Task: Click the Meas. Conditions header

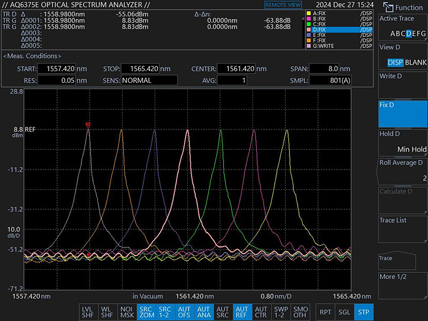Action: 32,56
